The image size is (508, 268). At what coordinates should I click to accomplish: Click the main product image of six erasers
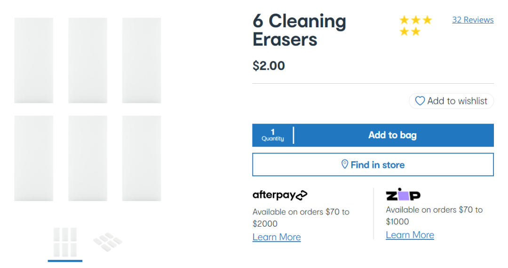coord(87,110)
